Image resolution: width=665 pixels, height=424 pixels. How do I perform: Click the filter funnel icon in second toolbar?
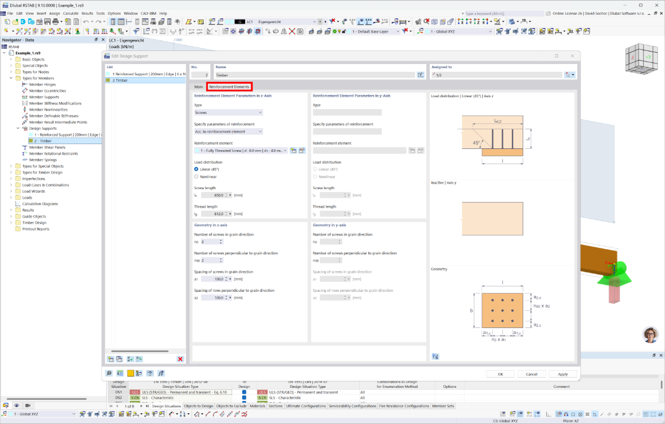pos(136,31)
